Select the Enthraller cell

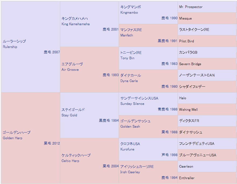coord(187,178)
